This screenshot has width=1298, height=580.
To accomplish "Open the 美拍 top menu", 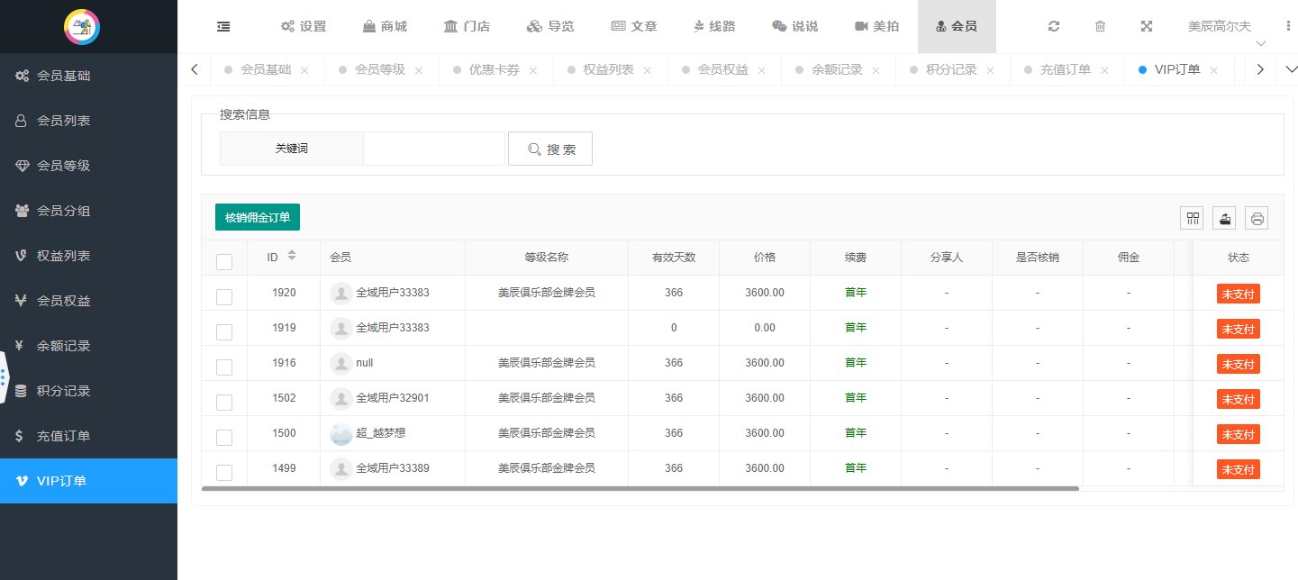I will [x=876, y=26].
